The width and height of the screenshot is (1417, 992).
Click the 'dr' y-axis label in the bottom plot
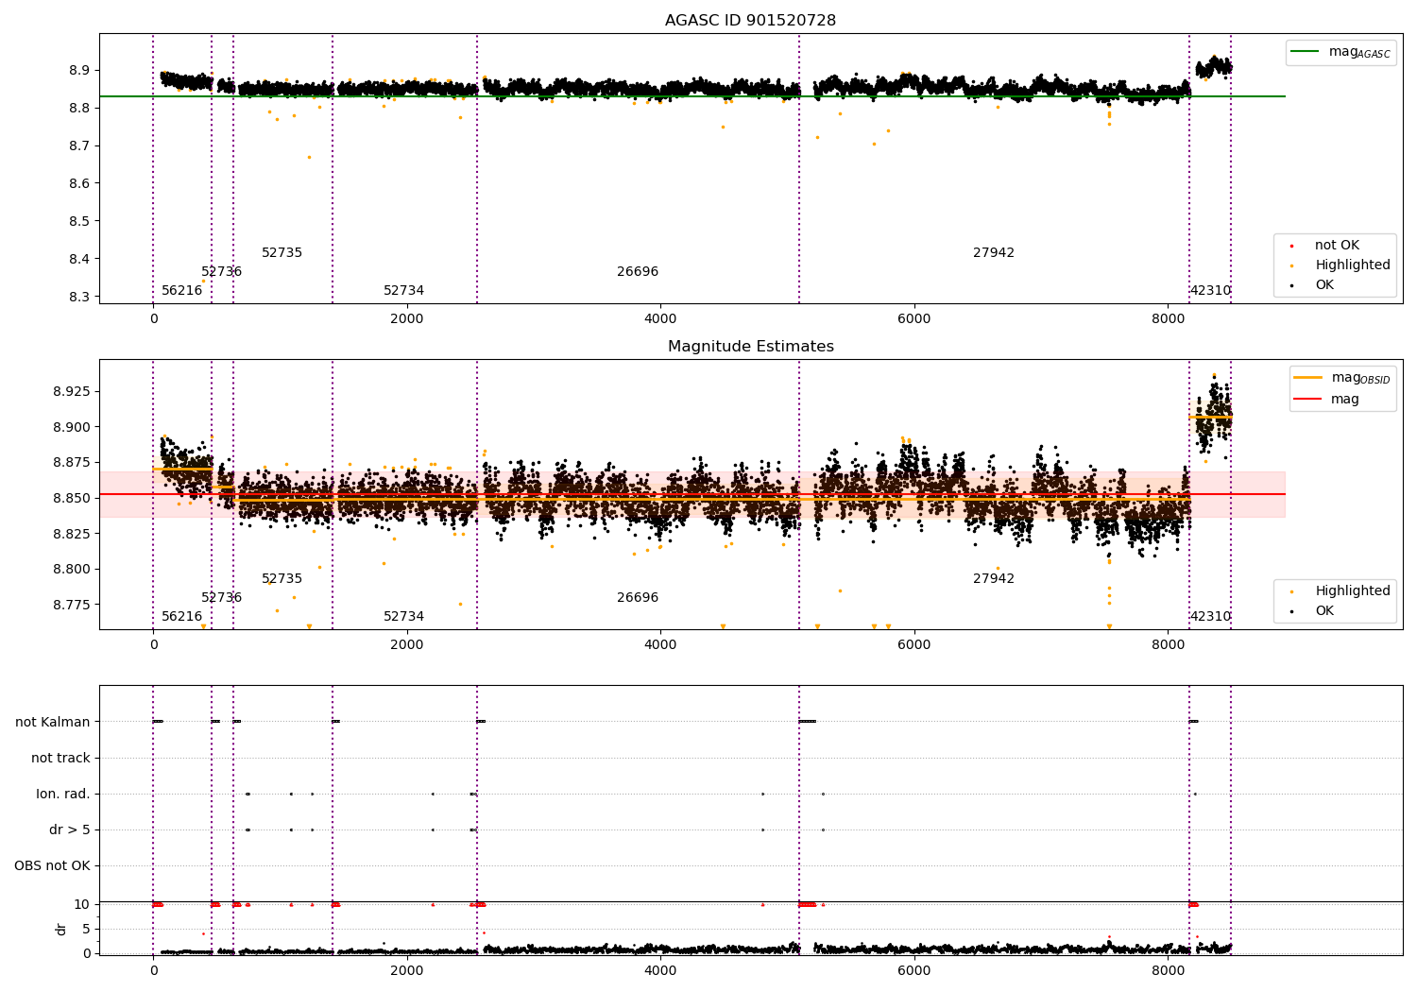[61, 929]
